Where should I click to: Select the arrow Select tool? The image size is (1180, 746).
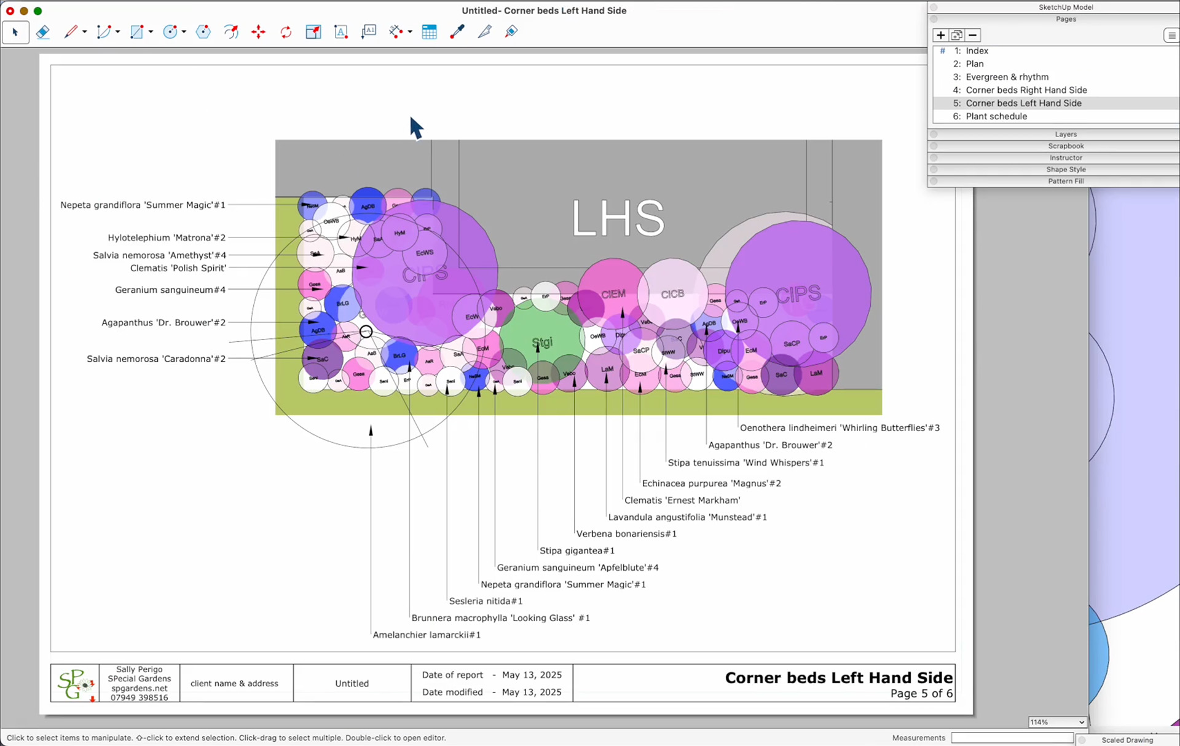point(15,32)
